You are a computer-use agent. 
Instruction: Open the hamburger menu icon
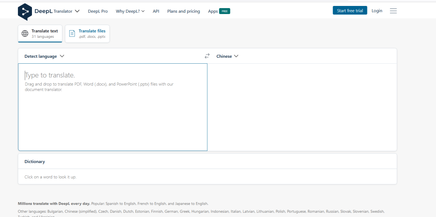[393, 11]
